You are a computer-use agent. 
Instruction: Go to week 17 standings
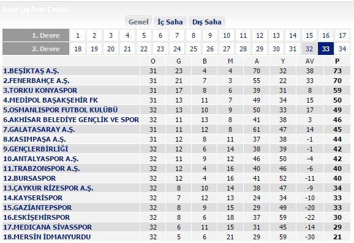(x=342, y=35)
